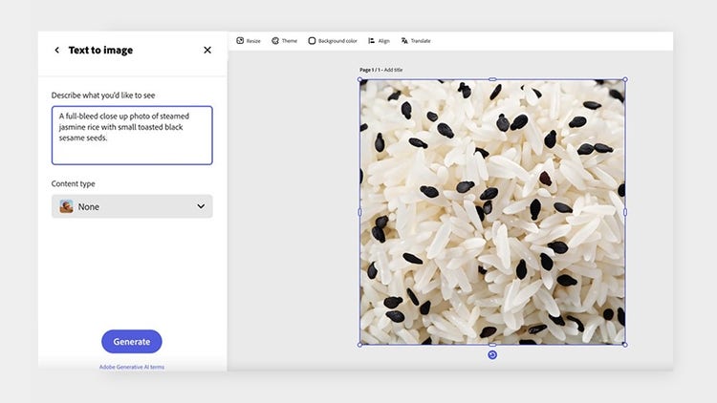This screenshot has width=717, height=403.
Task: Open the Adobe Generative AI terms link
Action: click(132, 367)
